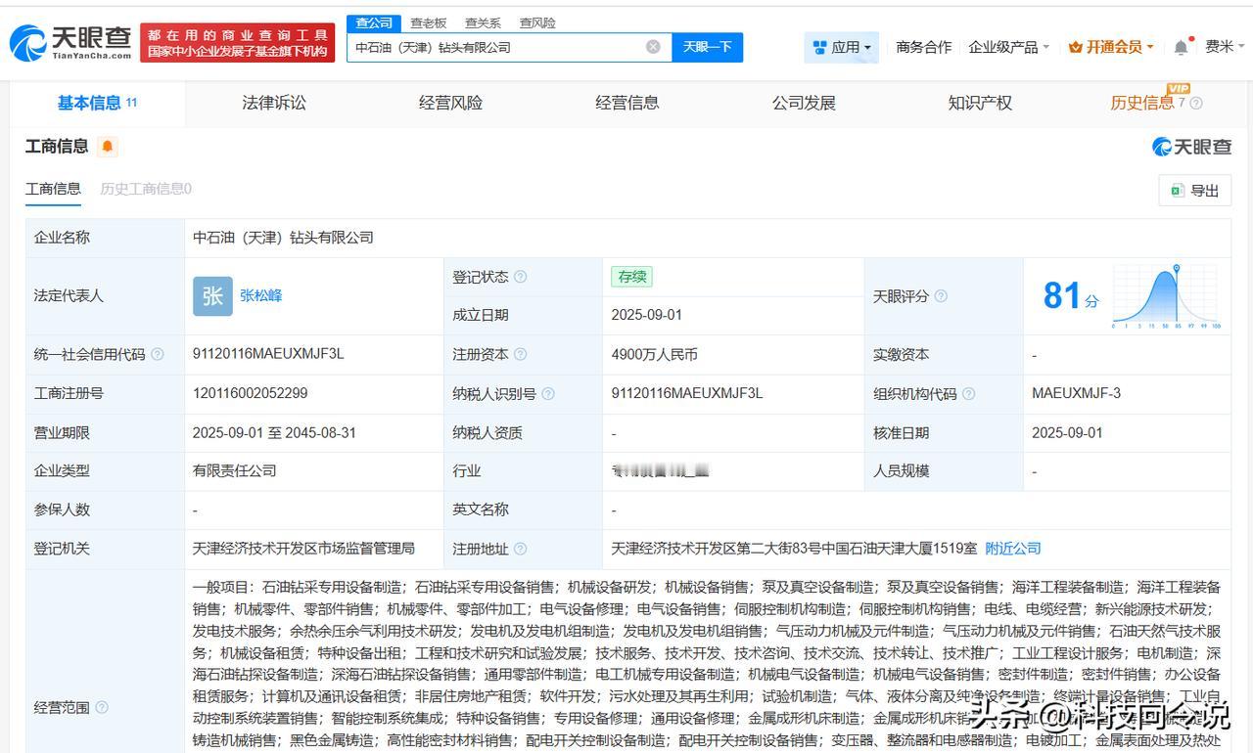
Task: Click the help icon next to 注册地址
Action: click(521, 549)
